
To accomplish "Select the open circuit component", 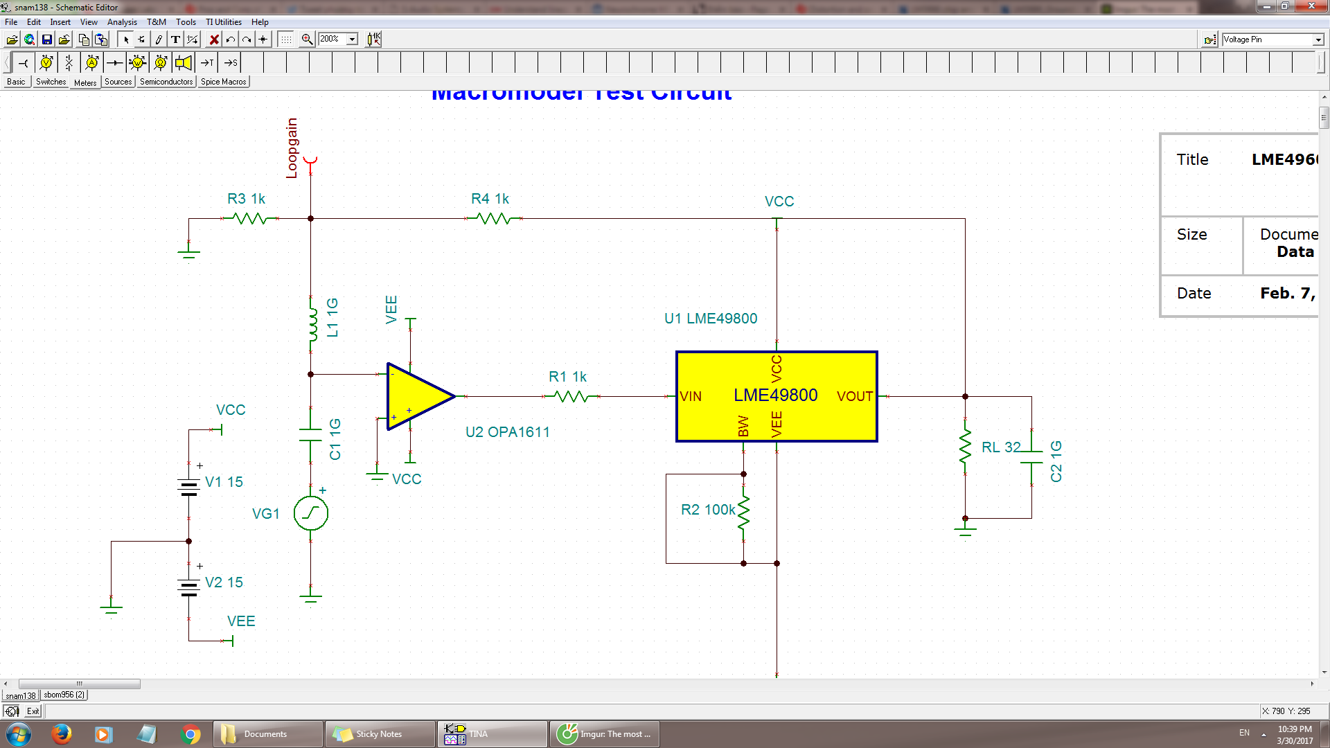I will 69,63.
